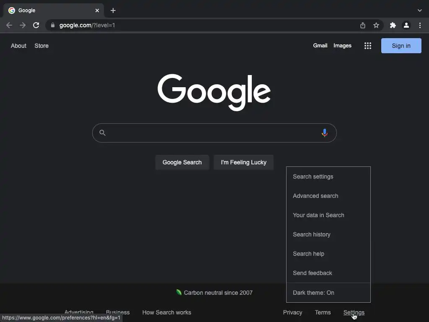This screenshot has width=429, height=322.
Task: Open the Privacy footer link
Action: [x=292, y=312]
